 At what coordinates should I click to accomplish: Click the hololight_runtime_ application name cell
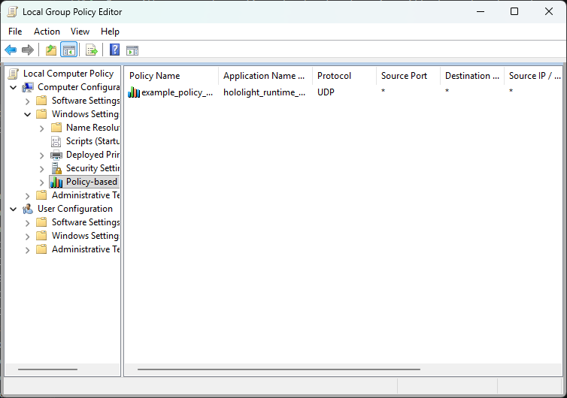coord(264,92)
